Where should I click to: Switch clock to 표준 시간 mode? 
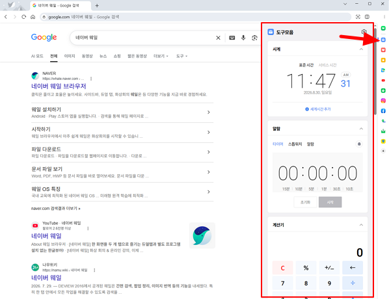pos(306,65)
